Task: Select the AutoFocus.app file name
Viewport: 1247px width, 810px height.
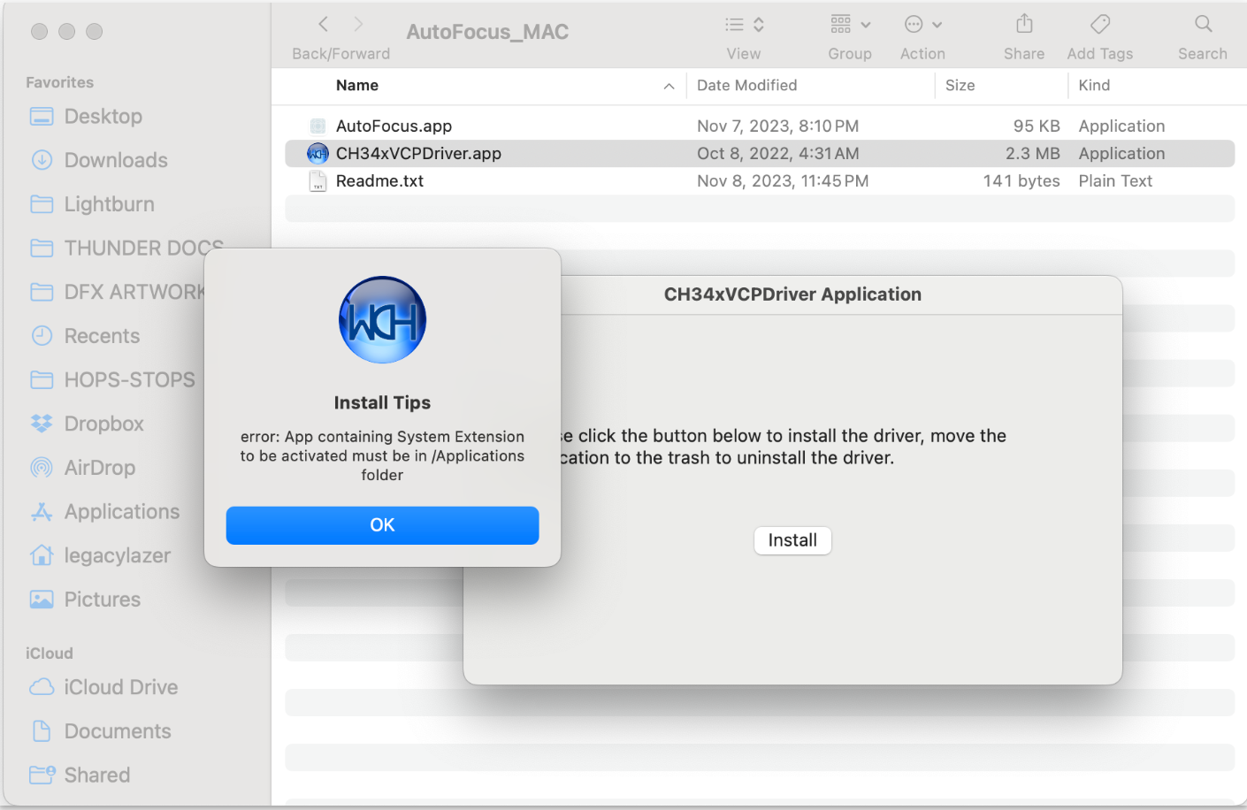Action: click(394, 126)
